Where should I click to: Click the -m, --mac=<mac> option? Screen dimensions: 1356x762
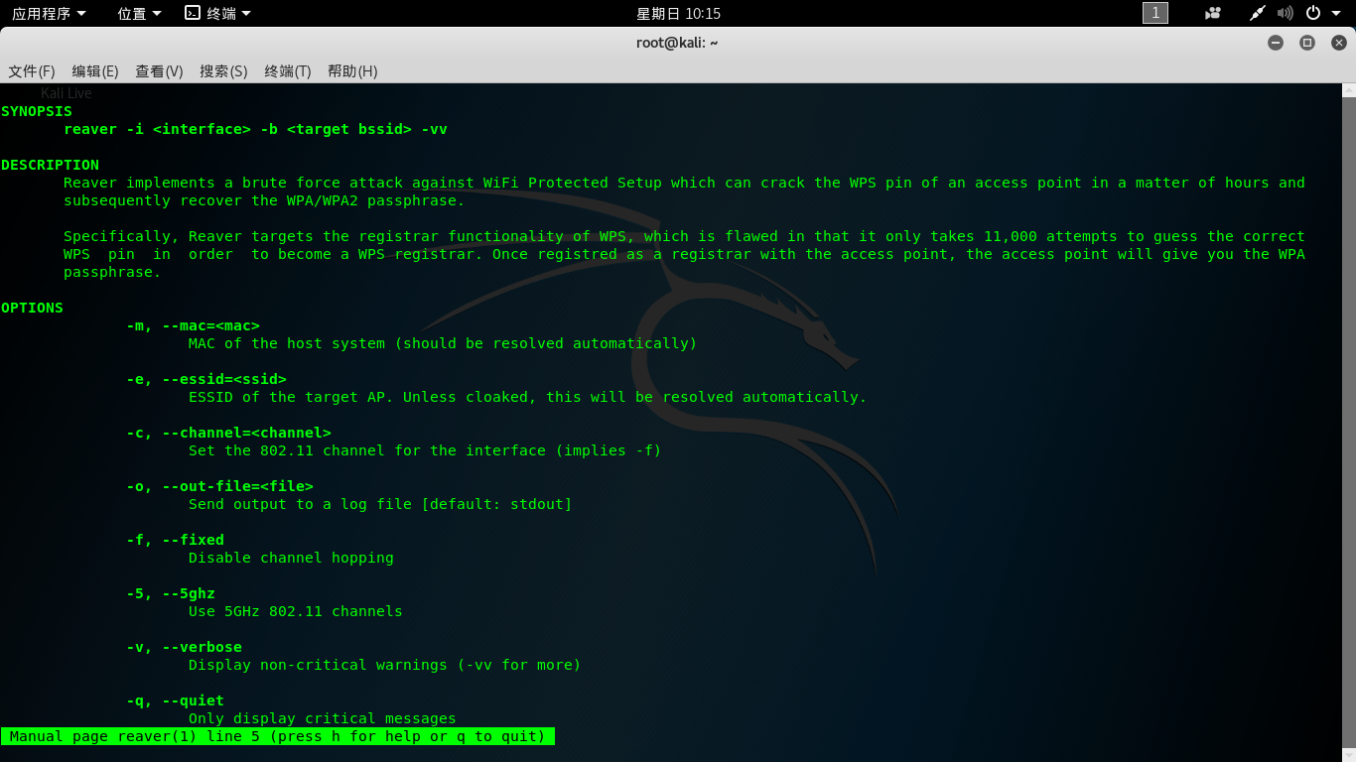tap(193, 325)
